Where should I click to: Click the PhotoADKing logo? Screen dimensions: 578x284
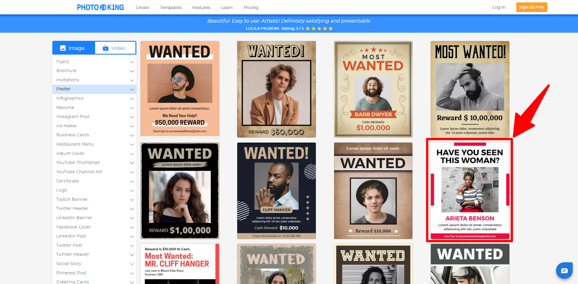pos(100,7)
